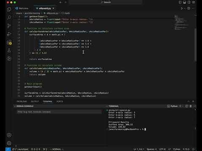Image resolution: width=202 pixels, height=151 pixels.
Task: Open the Extensions view
Action: pos(9,42)
